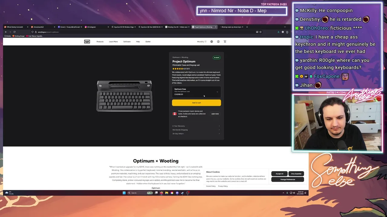Open Discord icon on the taskbar

tap(177, 193)
